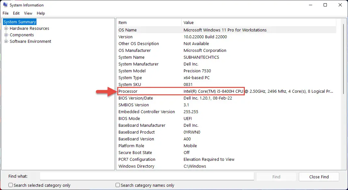Viewport: 348px width, 190px height.
Task: Select the OS Name row
Action: pos(227,30)
